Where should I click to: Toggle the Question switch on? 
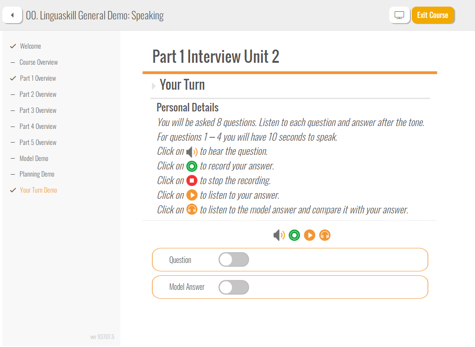tap(234, 260)
